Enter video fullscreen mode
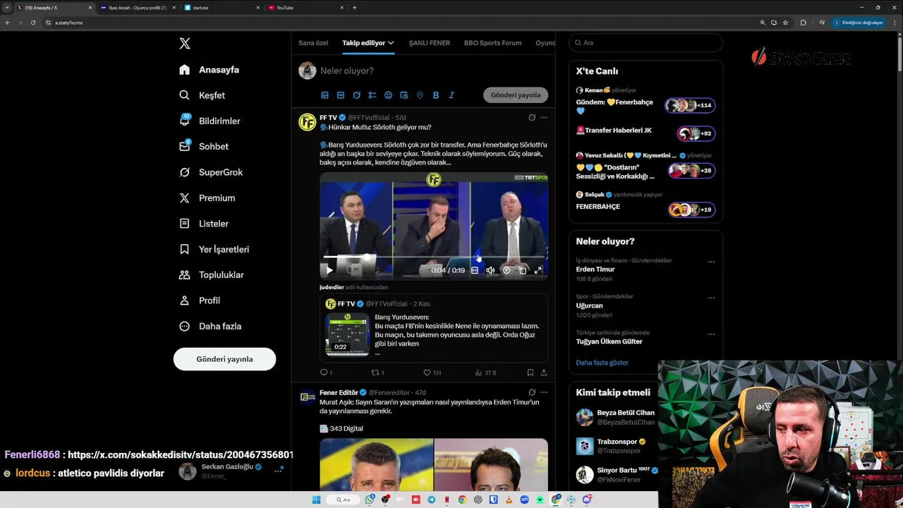 pos(538,270)
